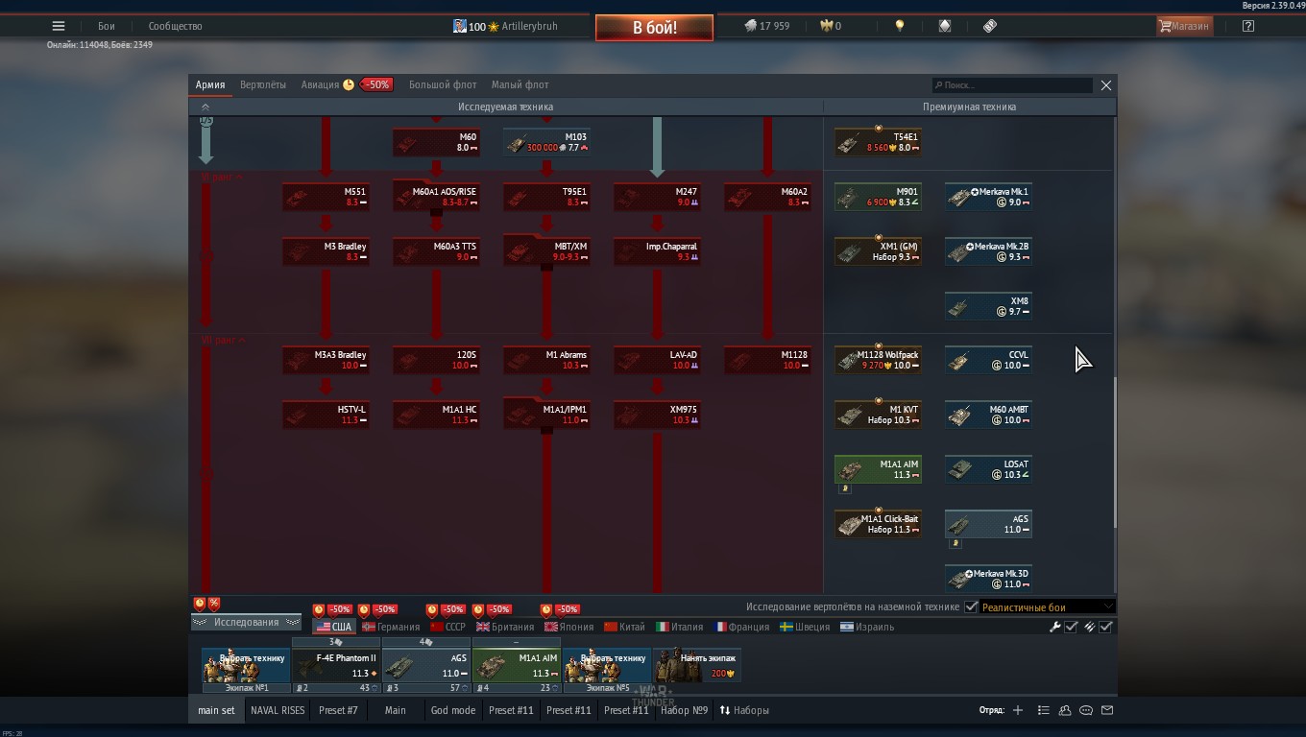Click the wrench icon near nation list
Viewport: 1306px width, 737px height.
click(x=1055, y=627)
